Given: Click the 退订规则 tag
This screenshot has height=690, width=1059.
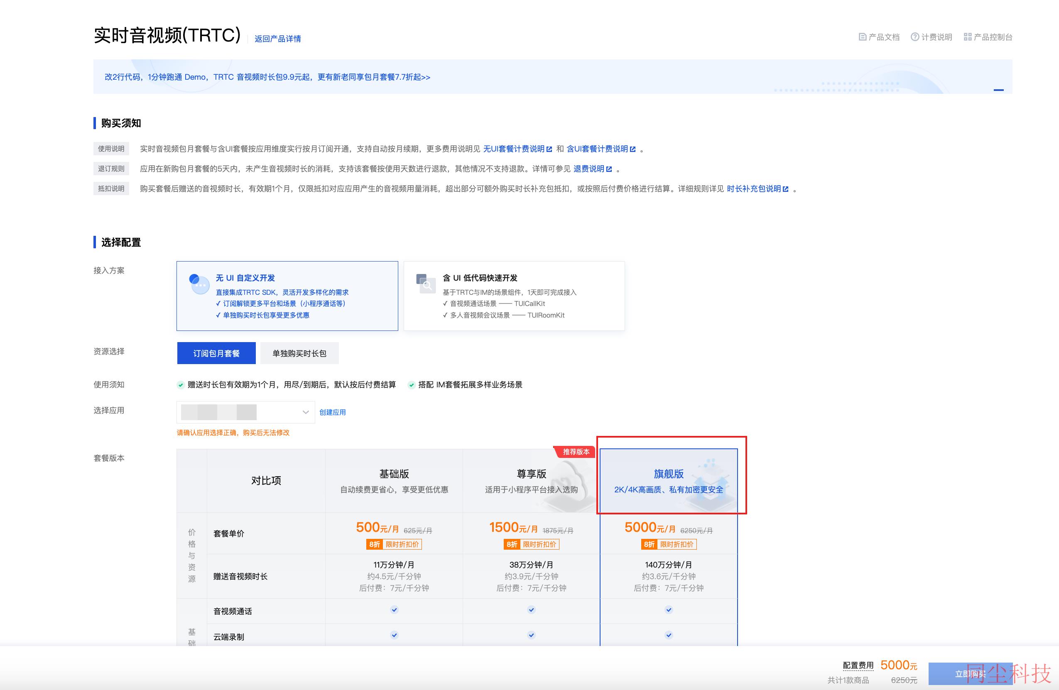Looking at the screenshot, I should coord(111,169).
